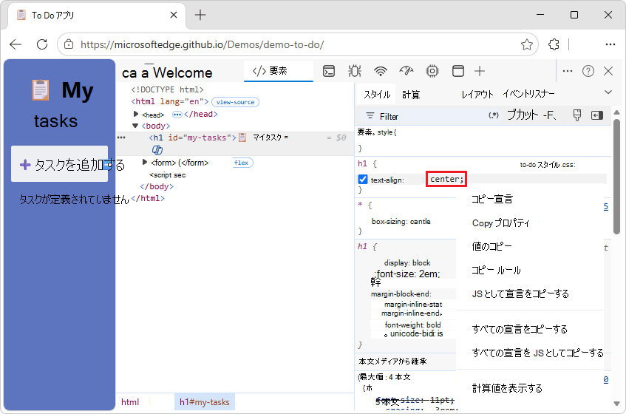
Task: Click the view-source badge link
Action: (x=235, y=102)
